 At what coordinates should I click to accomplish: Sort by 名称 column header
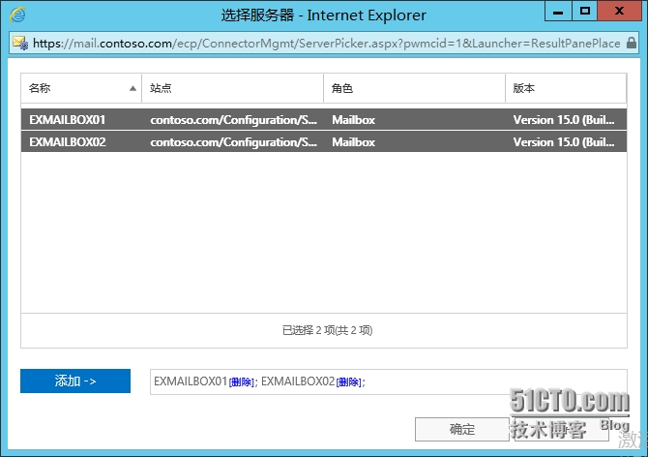point(77,88)
